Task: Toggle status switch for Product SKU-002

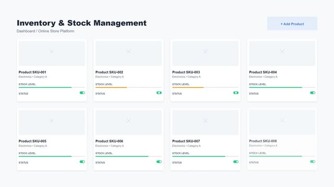Action: (x=159, y=93)
